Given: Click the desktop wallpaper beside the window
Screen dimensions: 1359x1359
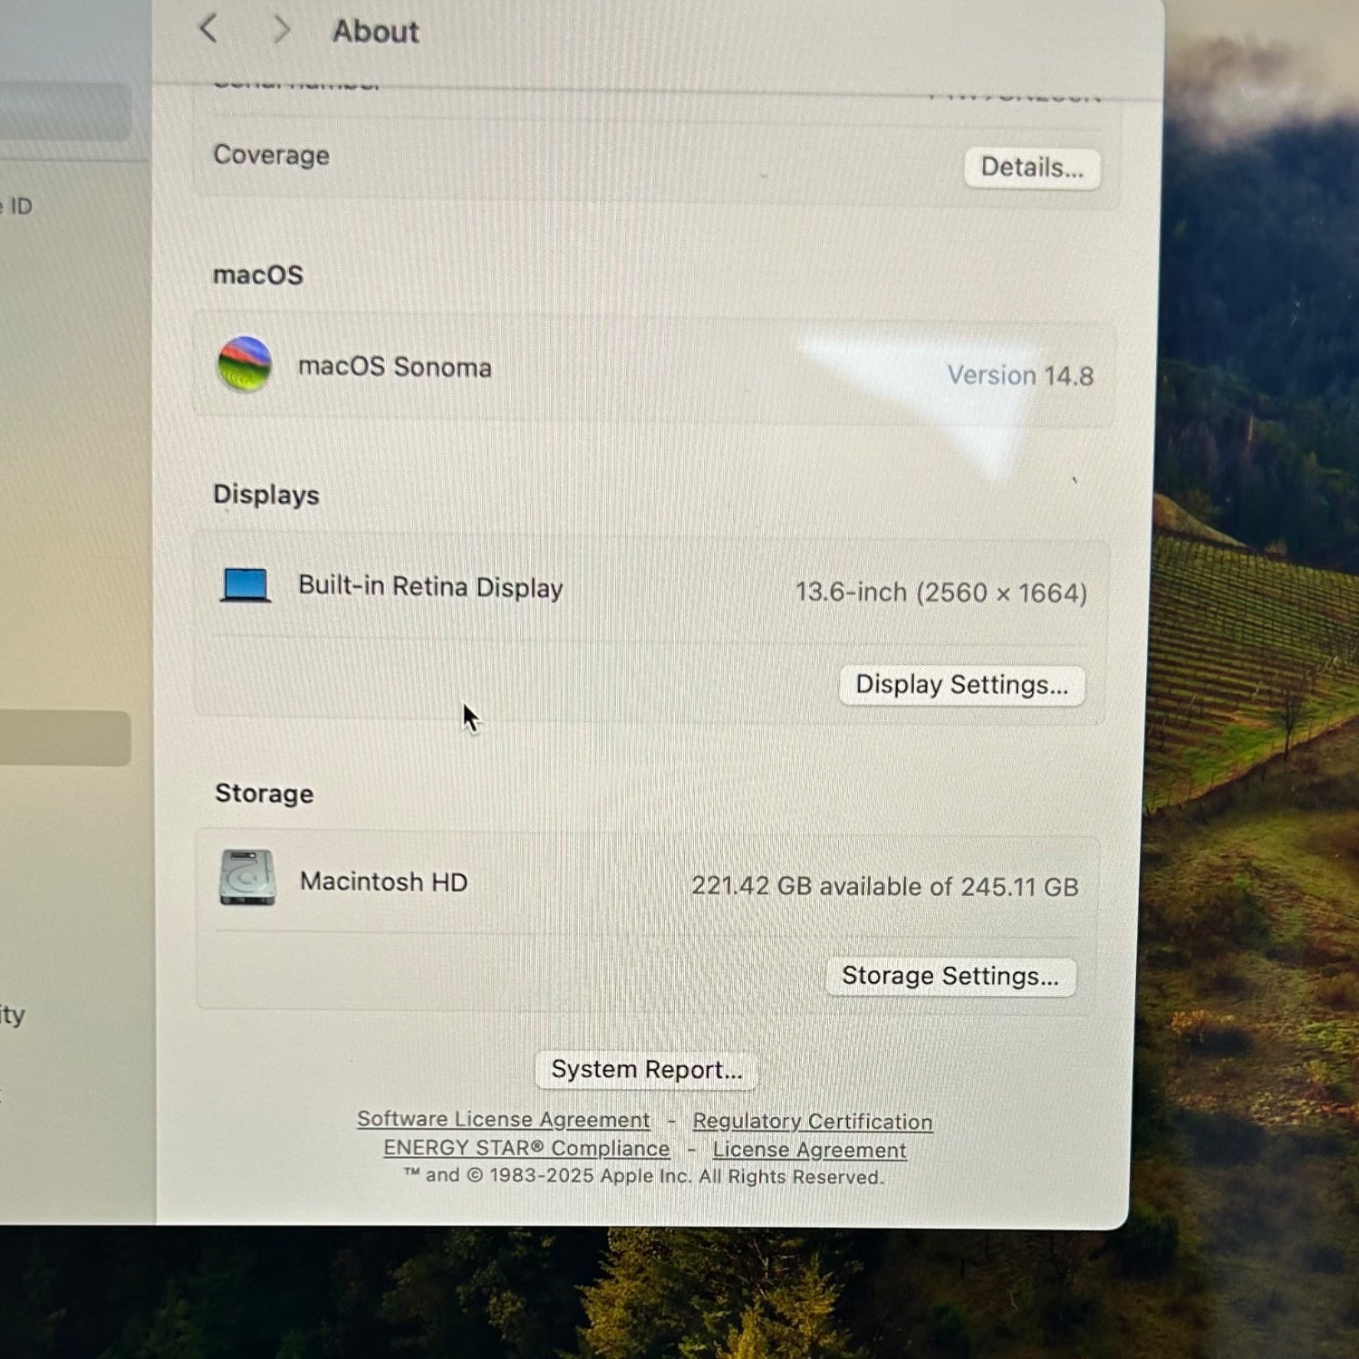Looking at the screenshot, I should (1259, 725).
